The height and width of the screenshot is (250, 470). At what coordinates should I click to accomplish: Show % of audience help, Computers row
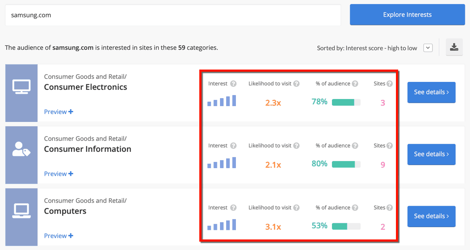(x=355, y=208)
